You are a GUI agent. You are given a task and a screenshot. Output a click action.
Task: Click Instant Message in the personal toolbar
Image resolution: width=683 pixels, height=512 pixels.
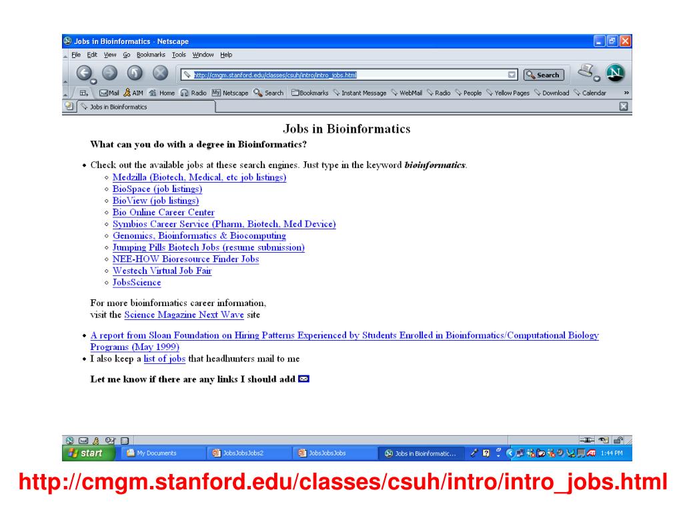pos(360,93)
